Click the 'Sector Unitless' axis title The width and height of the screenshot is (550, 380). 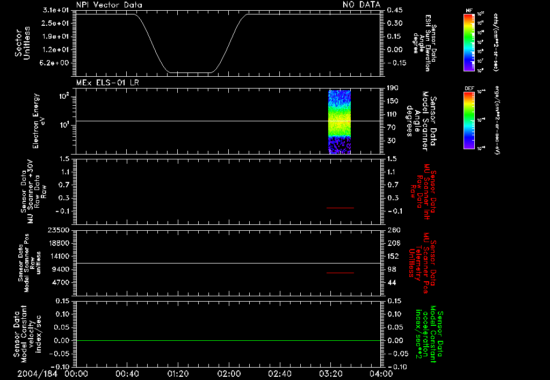(x=23, y=43)
